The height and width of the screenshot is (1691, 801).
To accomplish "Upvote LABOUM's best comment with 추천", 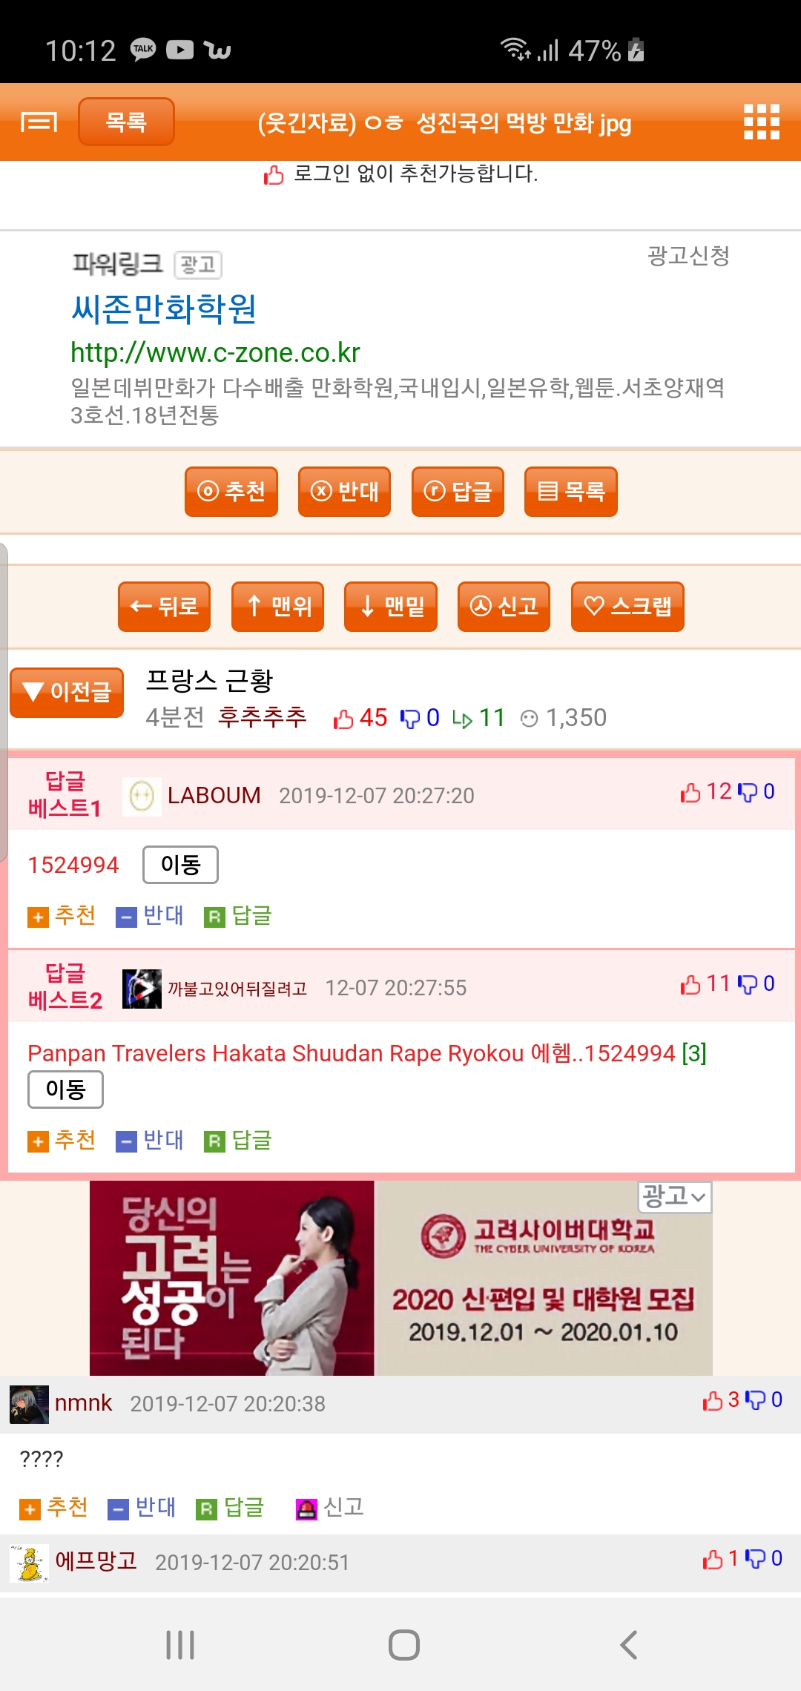I will point(62,916).
